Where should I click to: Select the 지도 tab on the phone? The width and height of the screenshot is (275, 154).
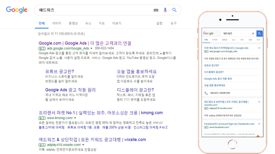[242, 40]
